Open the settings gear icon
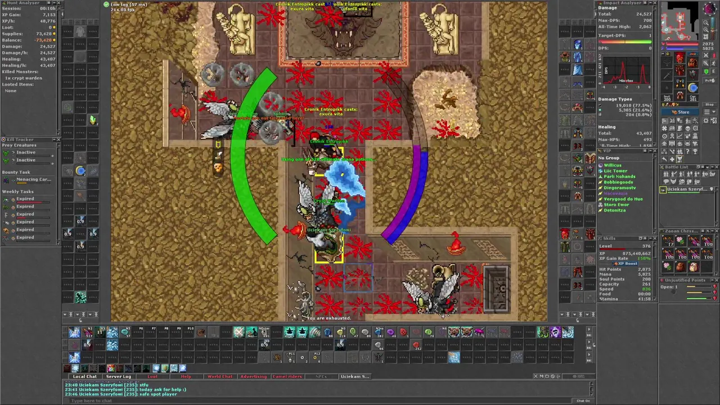Screen dimensions: 720x405 point(706,120)
